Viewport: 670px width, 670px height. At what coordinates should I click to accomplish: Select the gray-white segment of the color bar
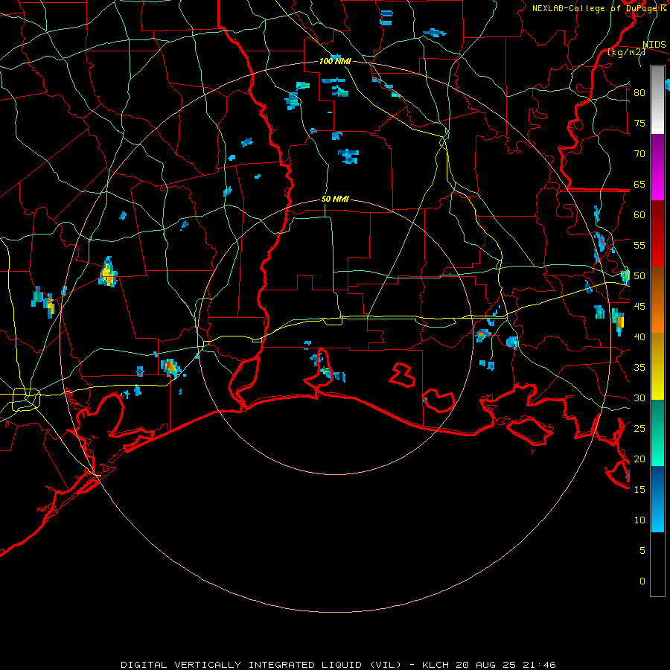657,100
